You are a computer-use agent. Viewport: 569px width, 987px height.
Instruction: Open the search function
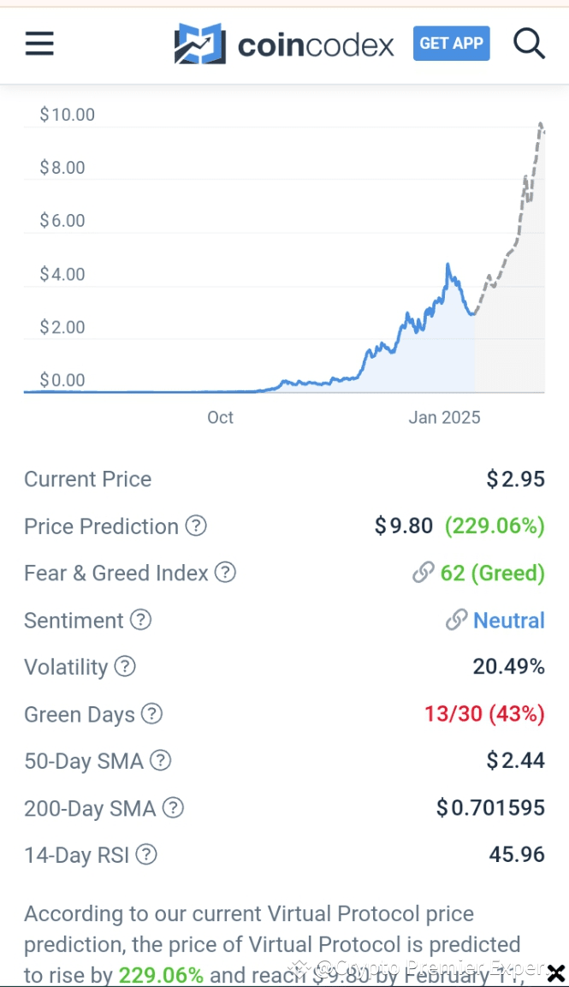[x=529, y=44]
